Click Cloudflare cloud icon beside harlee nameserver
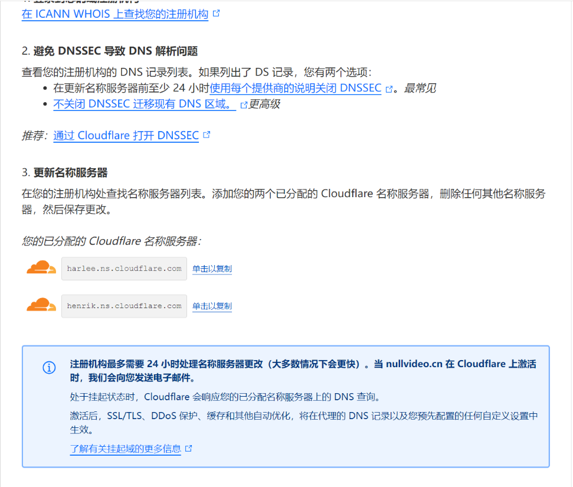 point(41,267)
